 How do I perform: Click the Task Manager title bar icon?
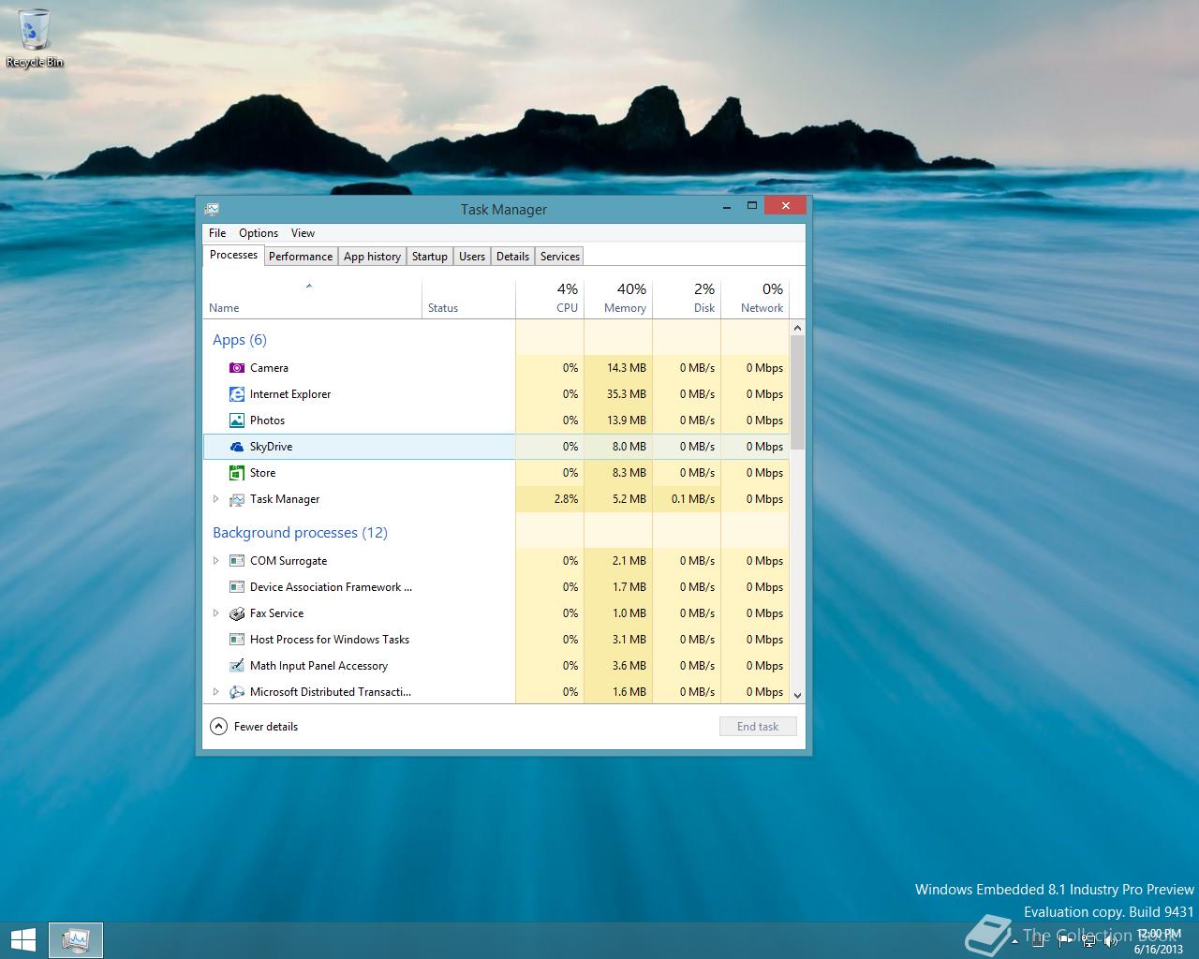click(213, 209)
